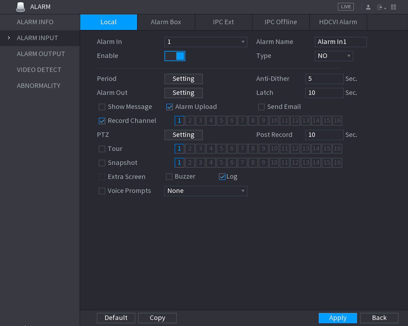Screen dimensions: 408x326
Task: Select Tour channel 5 box
Action: tap(222, 149)
